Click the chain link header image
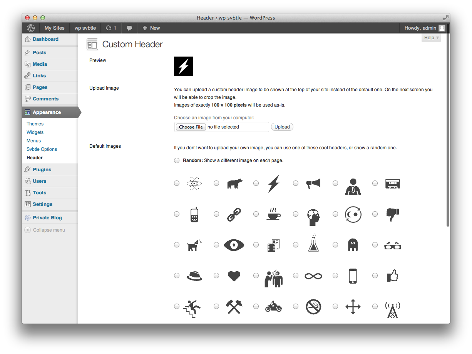This screenshot has height=354, width=472. pos(234,214)
